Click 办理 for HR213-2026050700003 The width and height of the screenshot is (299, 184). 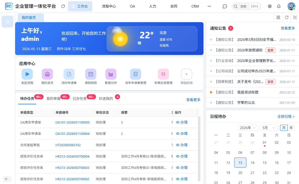pyautogui.click(x=182, y=168)
